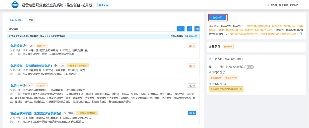Screen dimensions: 309x128
Task: Open the filter funnel icon
Action: click(x=189, y=29)
